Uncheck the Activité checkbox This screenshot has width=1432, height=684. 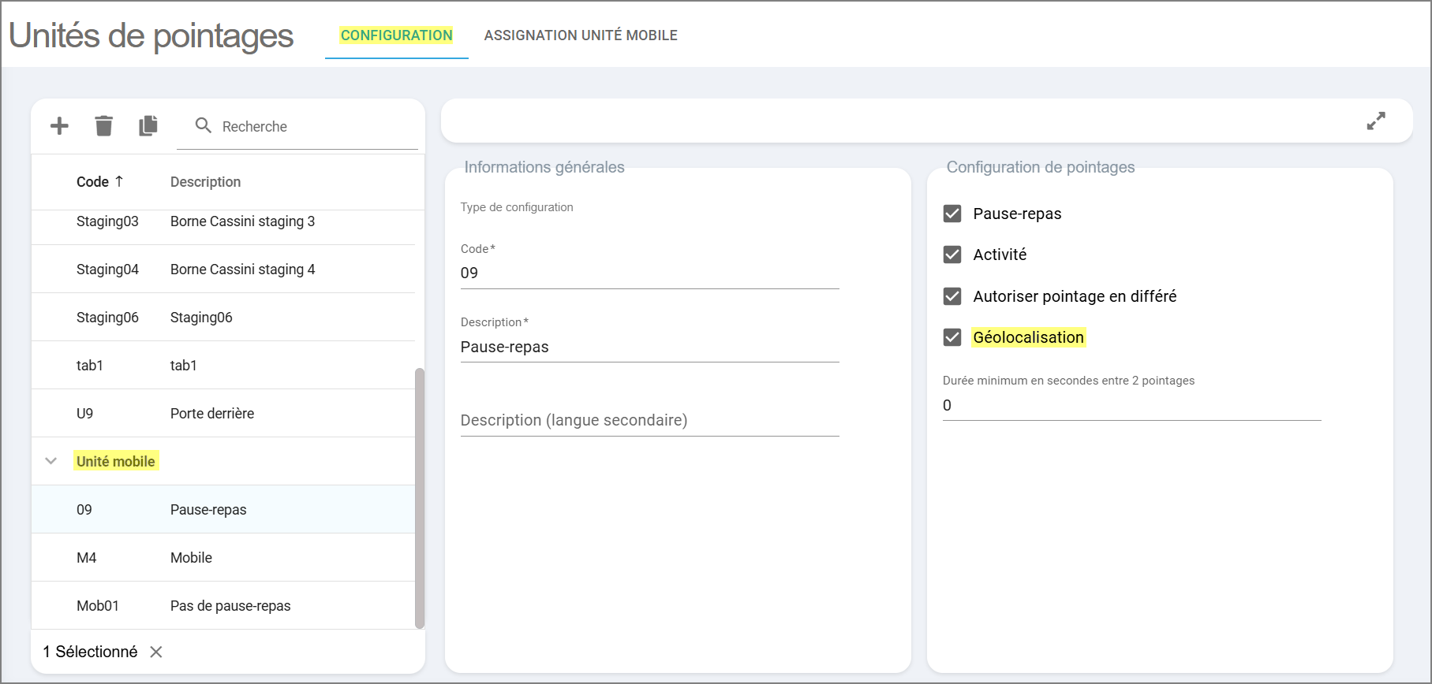pyautogui.click(x=952, y=255)
